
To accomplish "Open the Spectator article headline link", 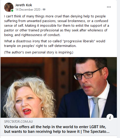I will [57, 129].
